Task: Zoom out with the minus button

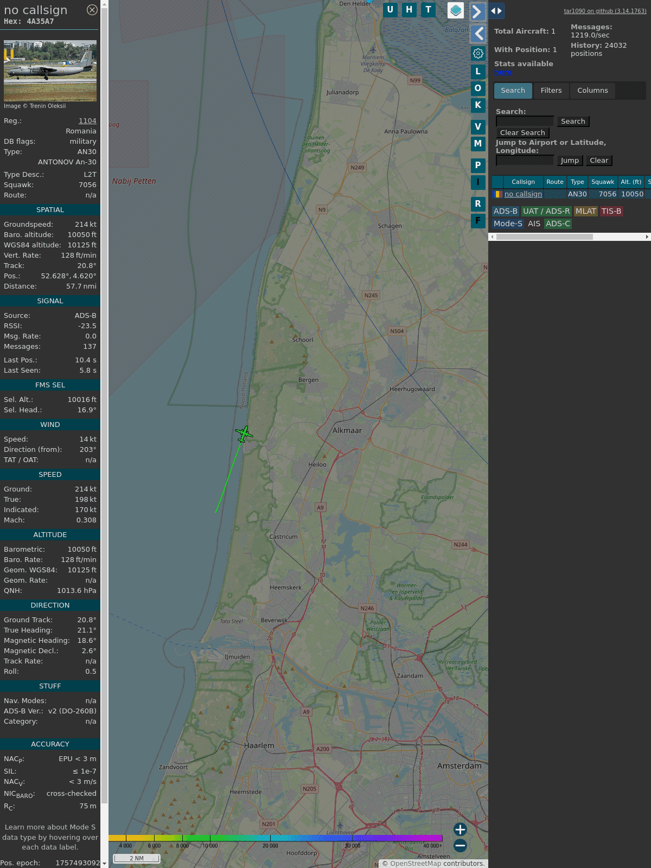Action: click(460, 845)
